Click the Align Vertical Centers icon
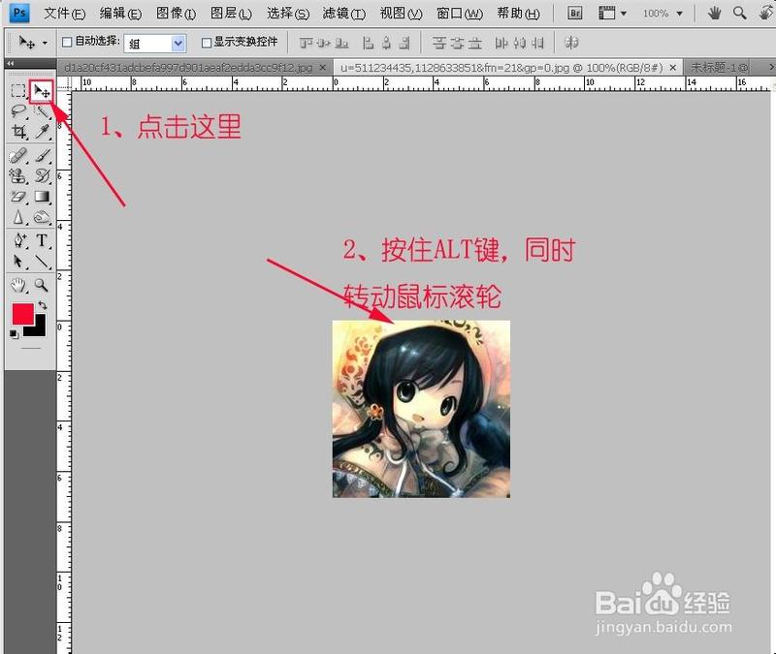This screenshot has width=776, height=654. pyautogui.click(x=324, y=44)
